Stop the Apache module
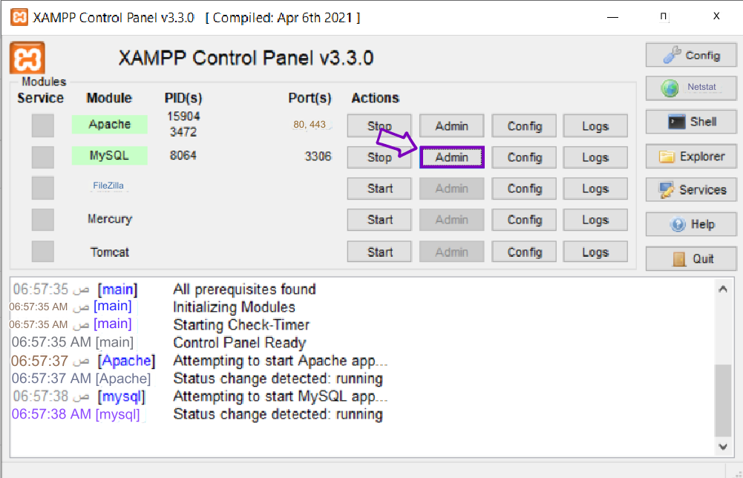 tap(379, 126)
